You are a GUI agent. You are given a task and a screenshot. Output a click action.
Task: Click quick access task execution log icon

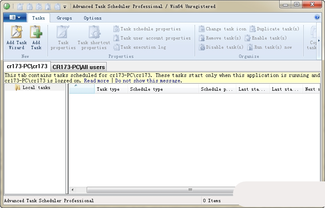pos(57,6)
